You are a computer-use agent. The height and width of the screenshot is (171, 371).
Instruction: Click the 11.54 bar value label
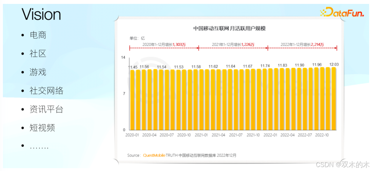162,67
